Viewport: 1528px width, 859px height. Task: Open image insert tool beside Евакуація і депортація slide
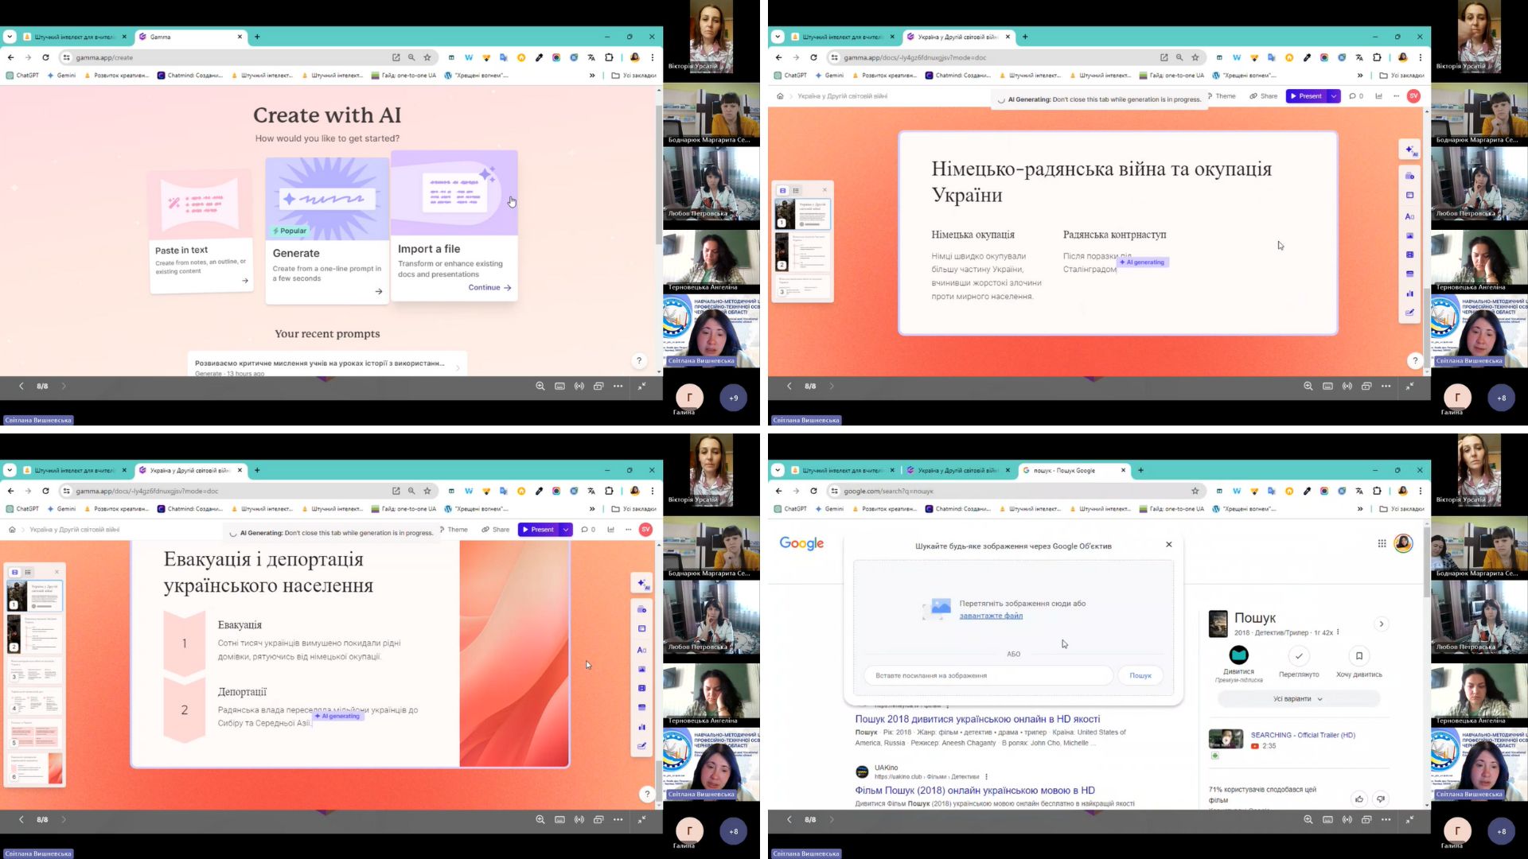pos(641,669)
